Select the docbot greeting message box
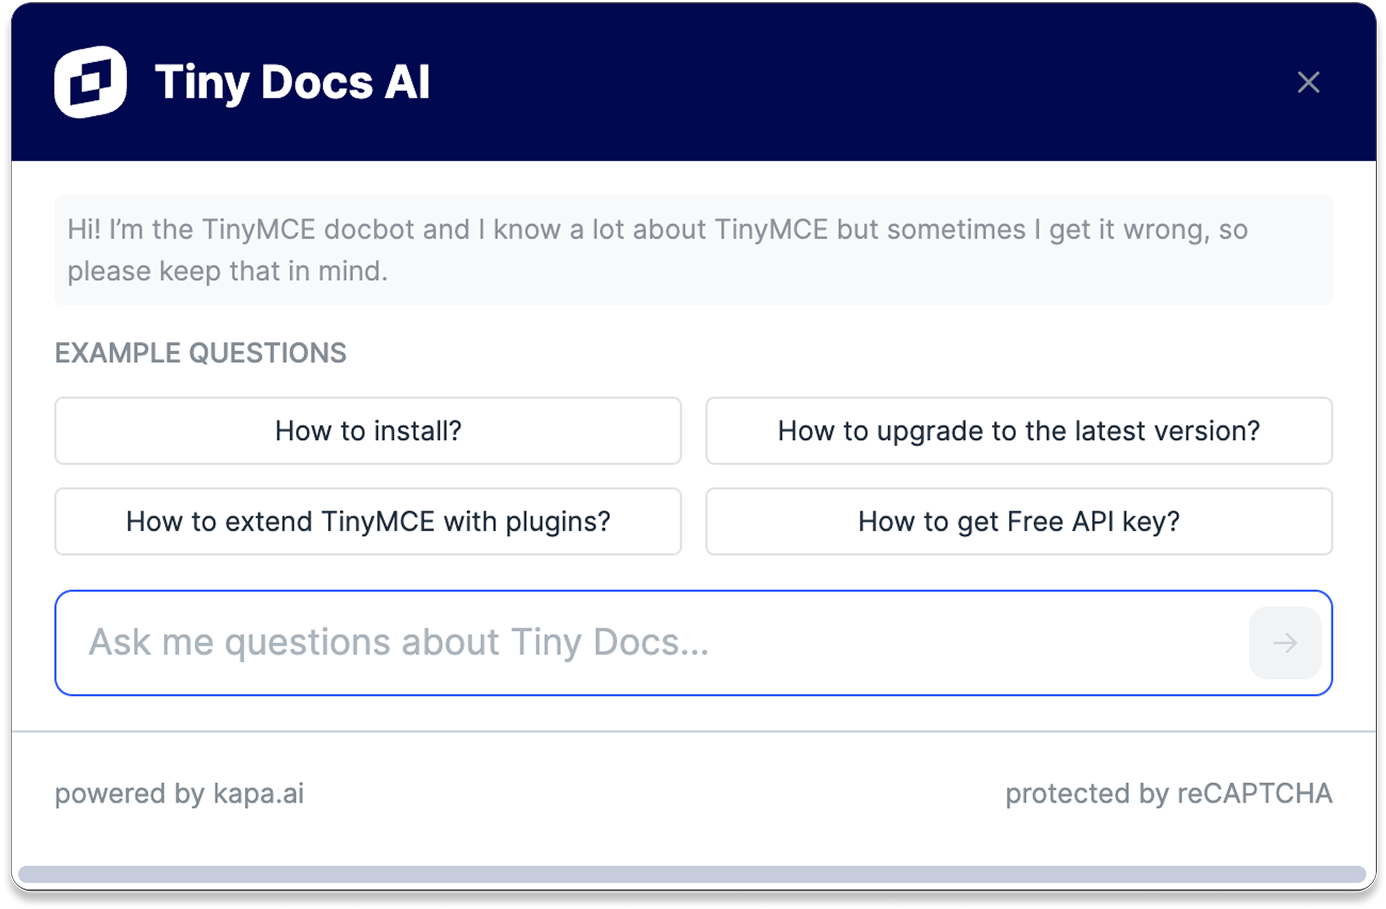 (693, 250)
